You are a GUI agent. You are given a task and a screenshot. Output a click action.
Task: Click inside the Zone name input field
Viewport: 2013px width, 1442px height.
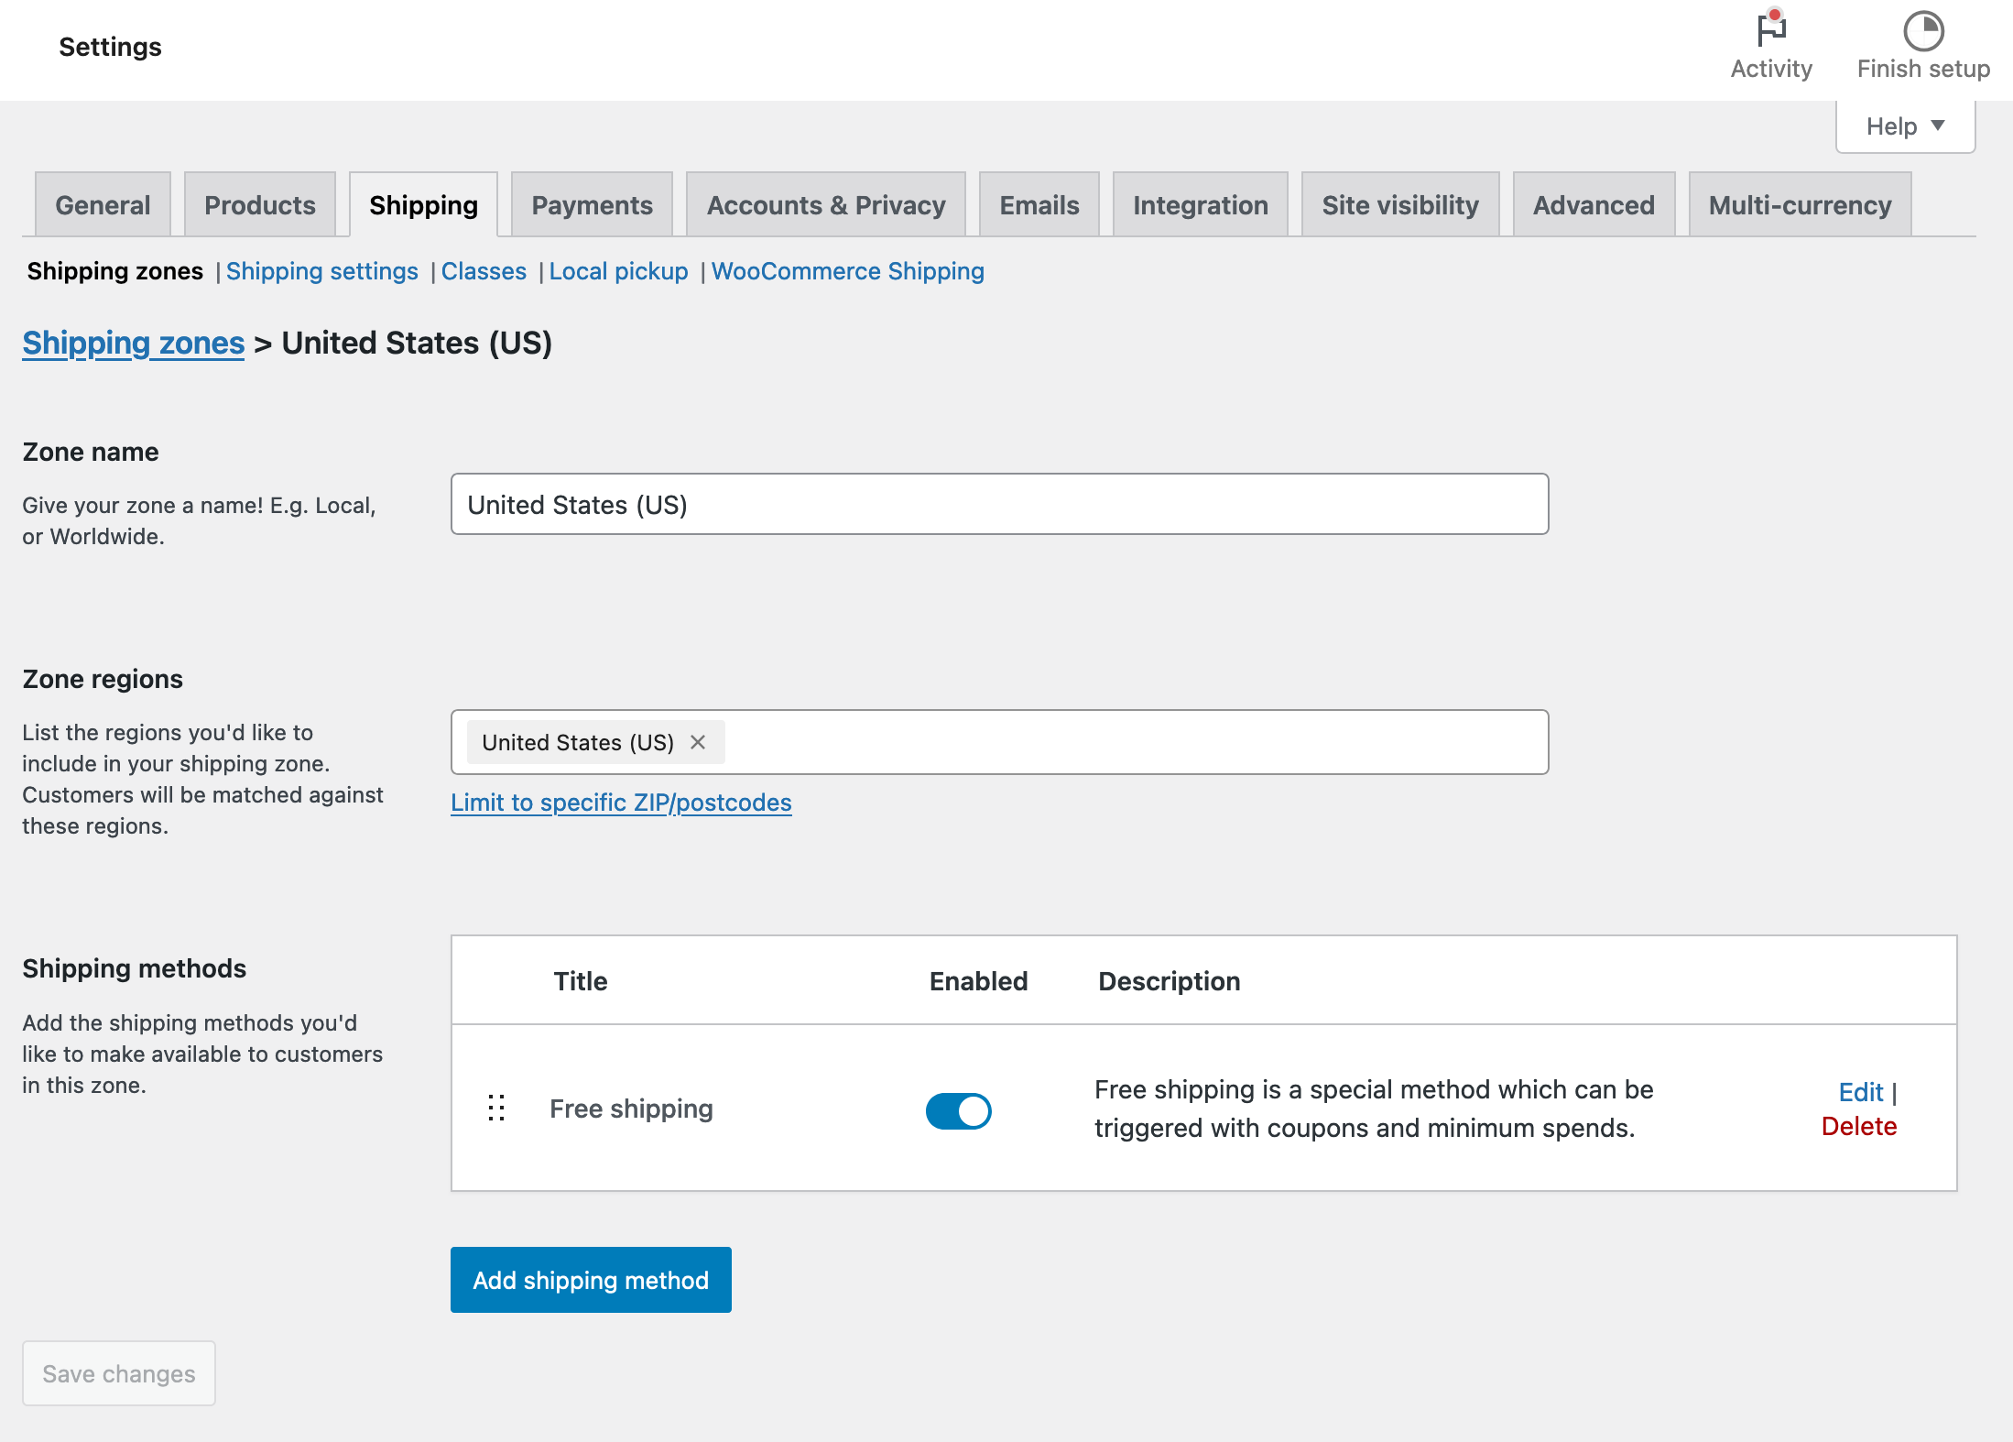[998, 504]
